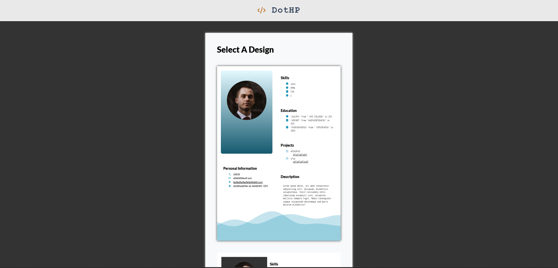Image resolution: width=558 pixels, height=268 pixels.
Task: Open the adfadfadfasdf project link
Action: coord(301,162)
